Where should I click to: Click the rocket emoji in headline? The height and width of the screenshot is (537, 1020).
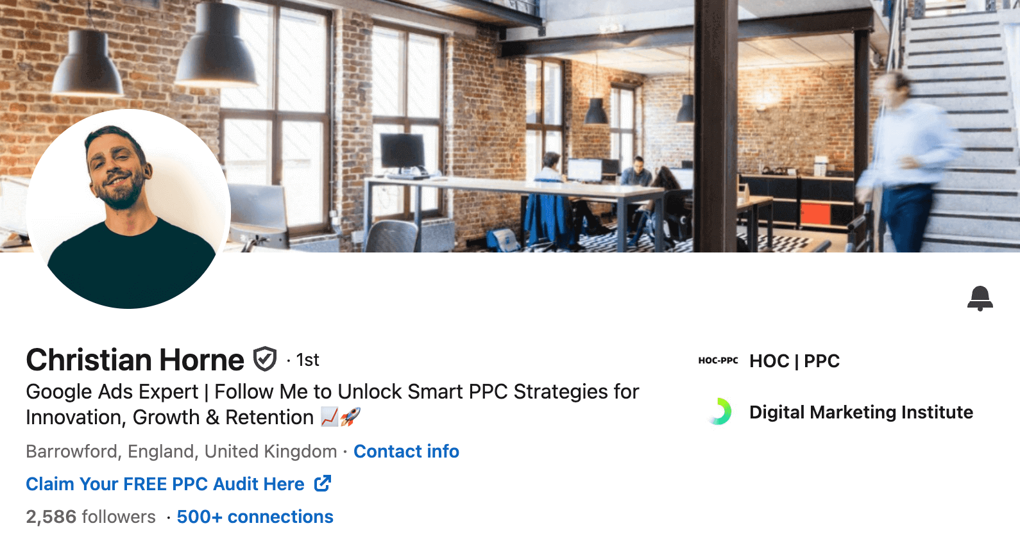(x=350, y=417)
